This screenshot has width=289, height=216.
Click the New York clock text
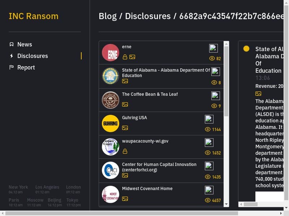18,189
